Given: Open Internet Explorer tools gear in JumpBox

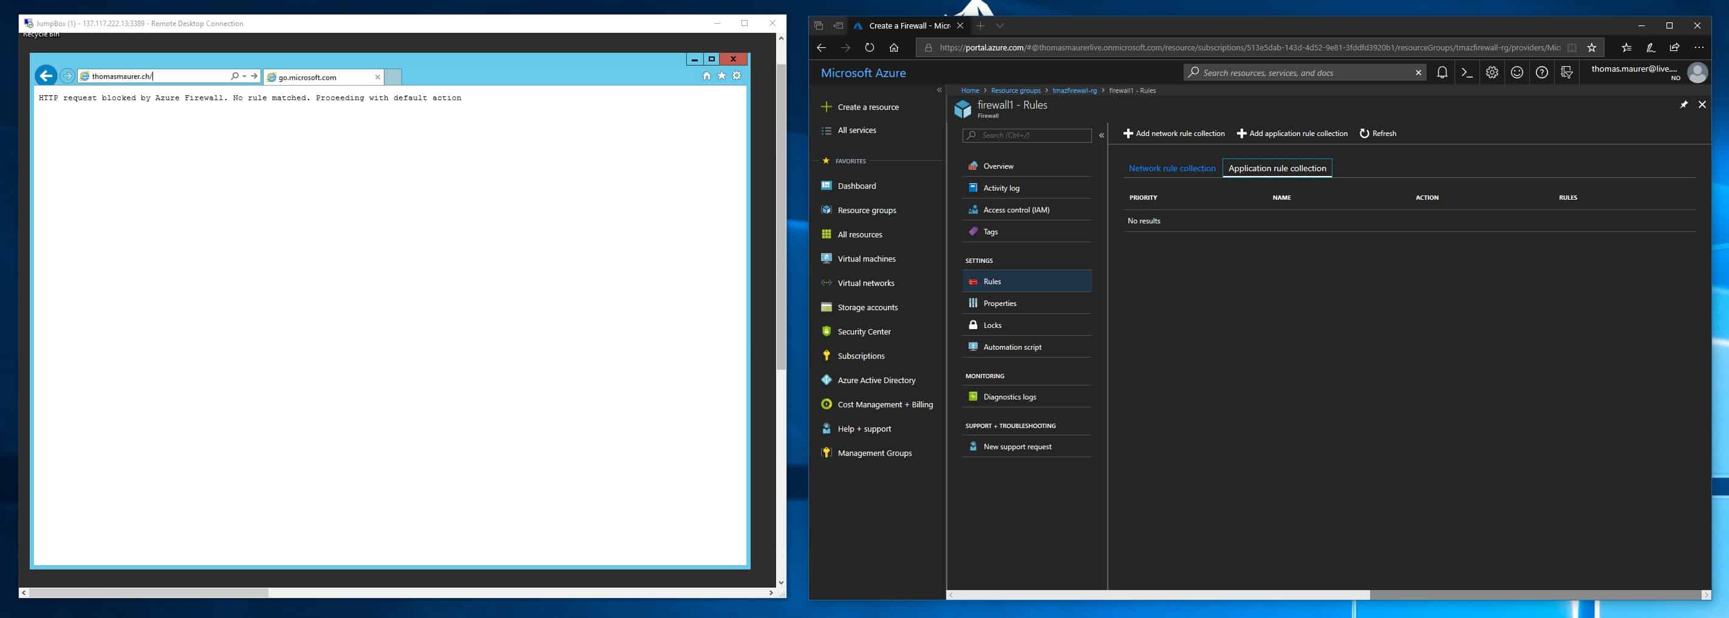Looking at the screenshot, I should coord(737,76).
